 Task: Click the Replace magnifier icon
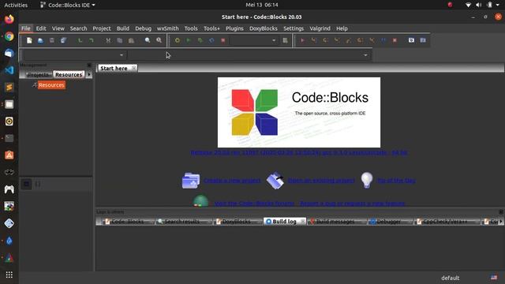tap(159, 40)
